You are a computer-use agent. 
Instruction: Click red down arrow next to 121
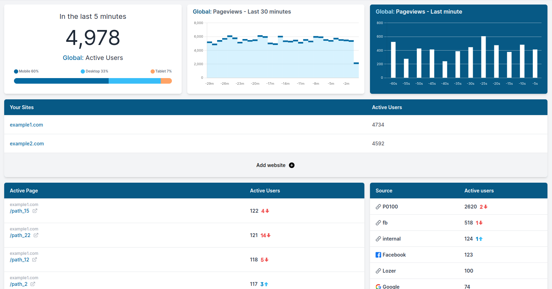pos(269,235)
